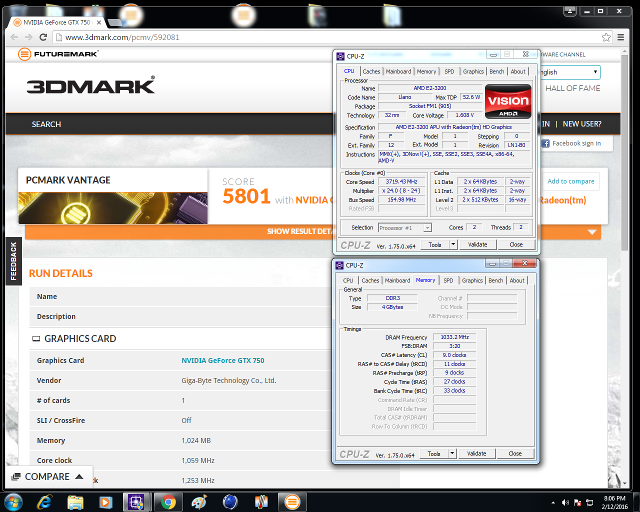Open the About tab in upper CPU-Z
Screen dimensions: 640x512
[518, 71]
